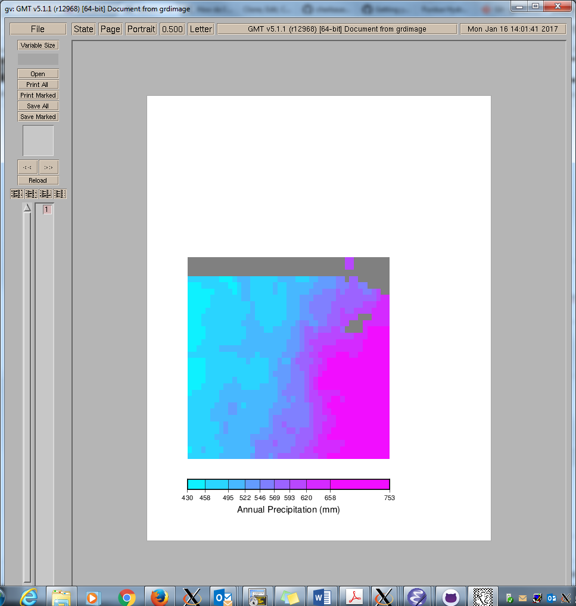Open the Page menu

(x=110, y=29)
